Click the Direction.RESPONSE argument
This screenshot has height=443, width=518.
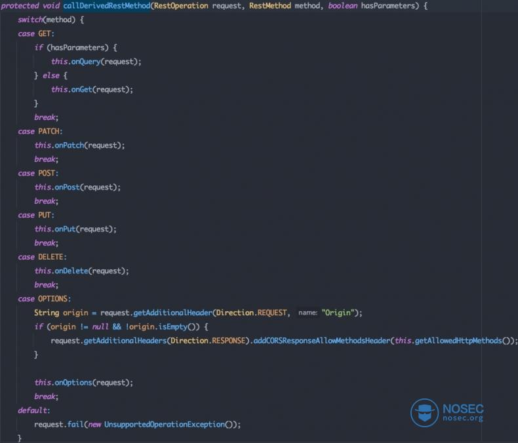tap(208, 341)
